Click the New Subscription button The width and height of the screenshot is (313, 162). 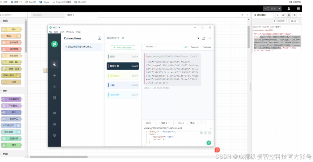(123, 47)
